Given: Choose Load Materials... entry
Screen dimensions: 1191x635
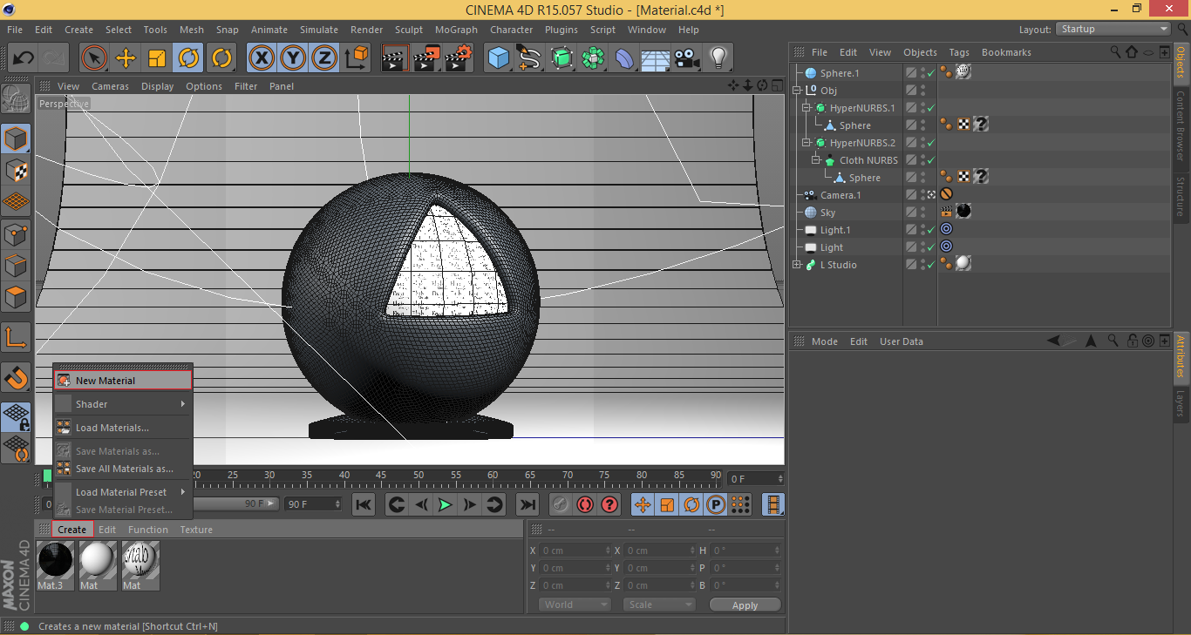Looking at the screenshot, I should tap(123, 428).
